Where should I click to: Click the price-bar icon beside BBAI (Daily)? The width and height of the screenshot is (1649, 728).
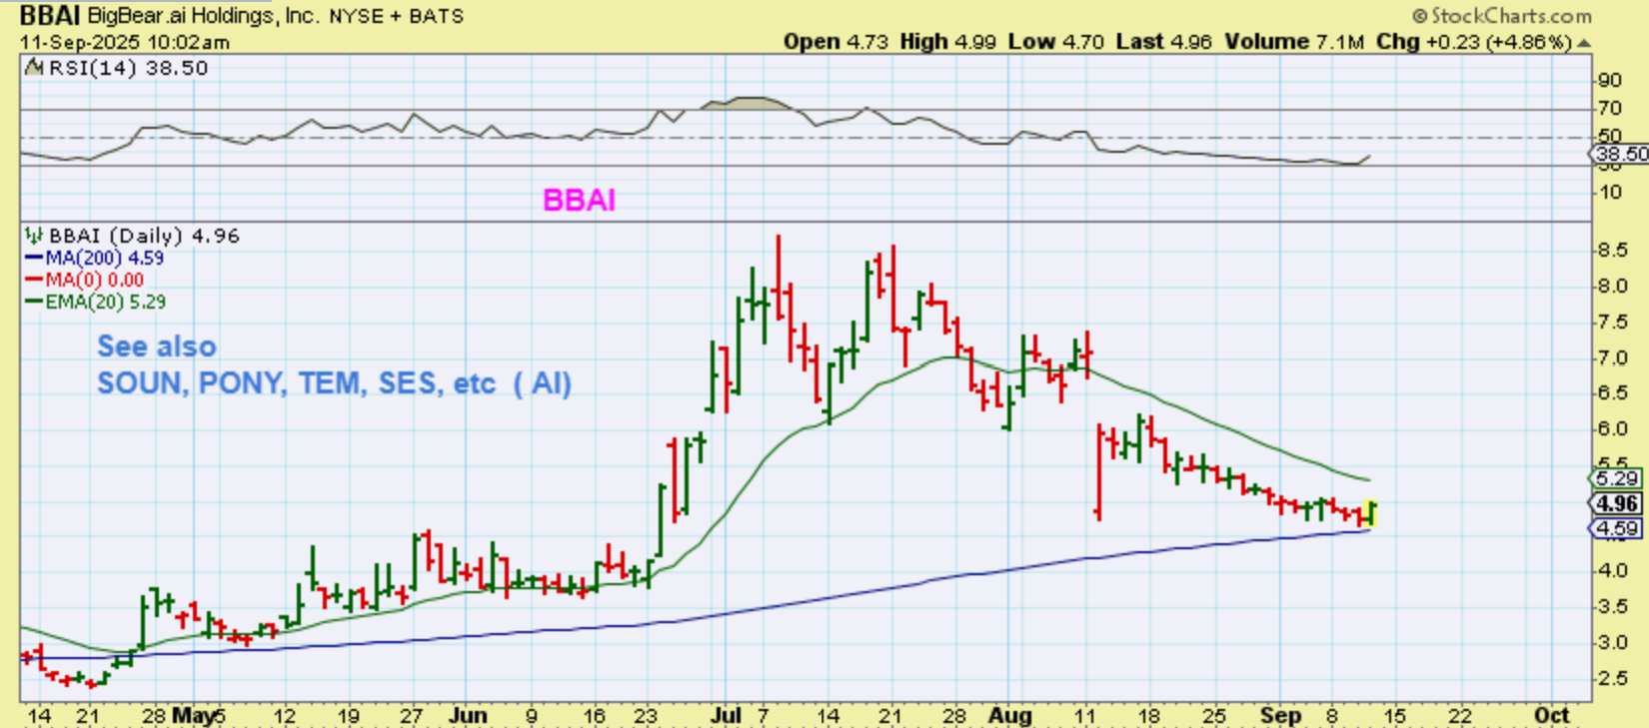34,236
